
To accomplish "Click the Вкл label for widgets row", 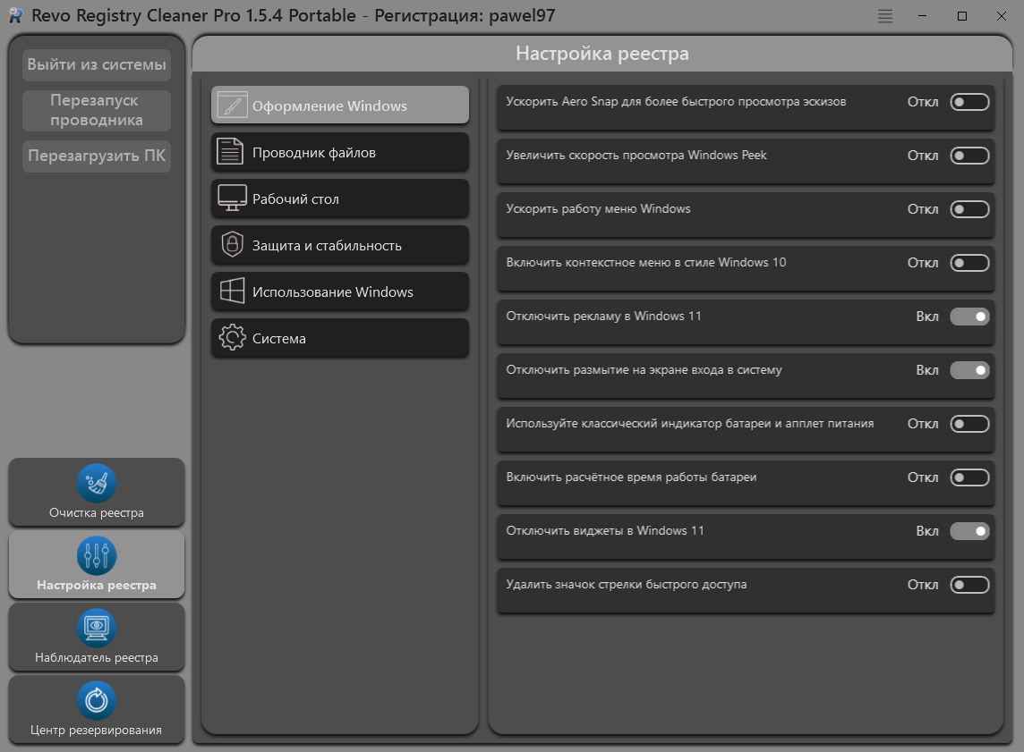I will click(927, 531).
